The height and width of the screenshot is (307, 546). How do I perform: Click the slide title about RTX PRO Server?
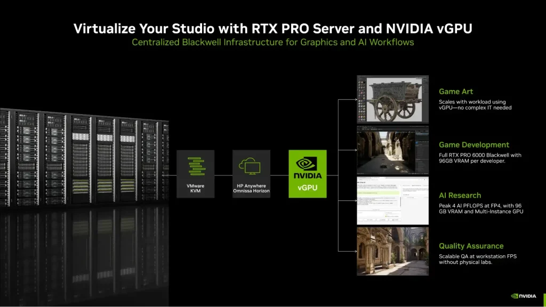[x=272, y=28]
